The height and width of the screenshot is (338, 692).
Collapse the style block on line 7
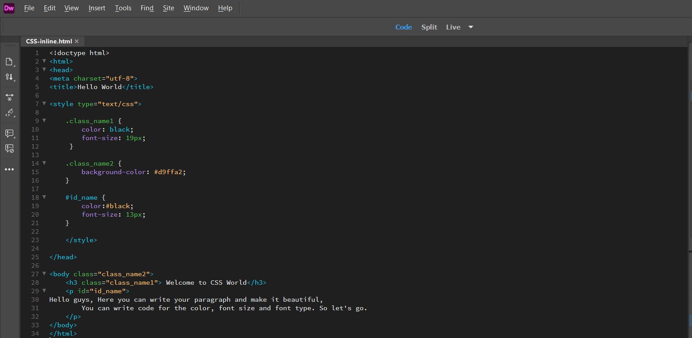(44, 103)
